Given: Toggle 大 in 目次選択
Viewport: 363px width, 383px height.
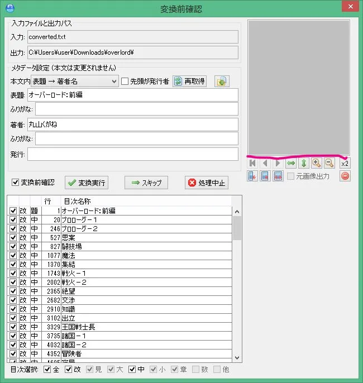Looking at the screenshot, I should click(x=111, y=370).
